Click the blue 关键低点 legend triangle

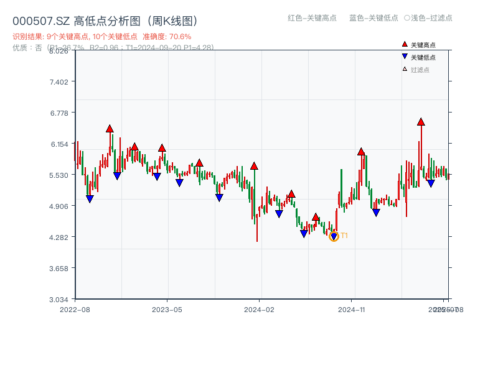405,57
